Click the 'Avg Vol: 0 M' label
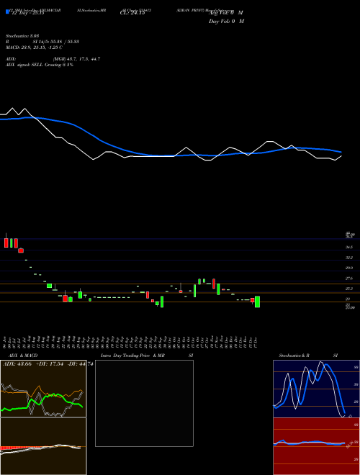360x475 pixels. coord(226,13)
